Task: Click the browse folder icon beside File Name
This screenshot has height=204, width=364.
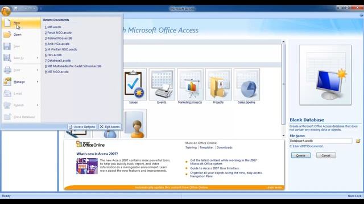Action: coord(358,141)
